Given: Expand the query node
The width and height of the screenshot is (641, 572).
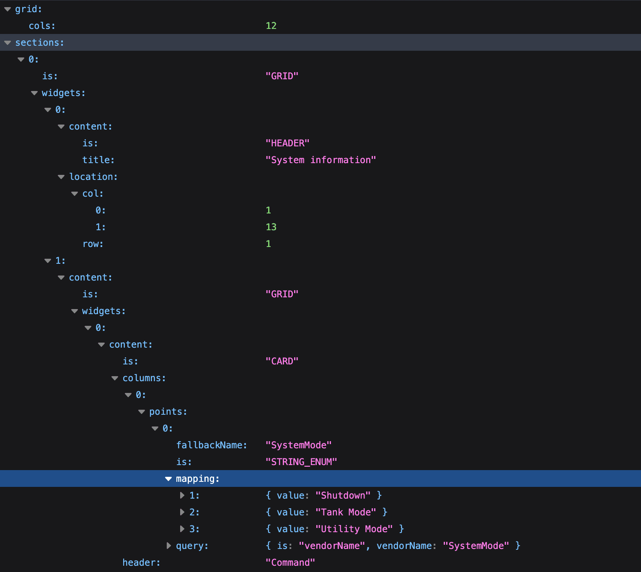Looking at the screenshot, I should click(168, 546).
